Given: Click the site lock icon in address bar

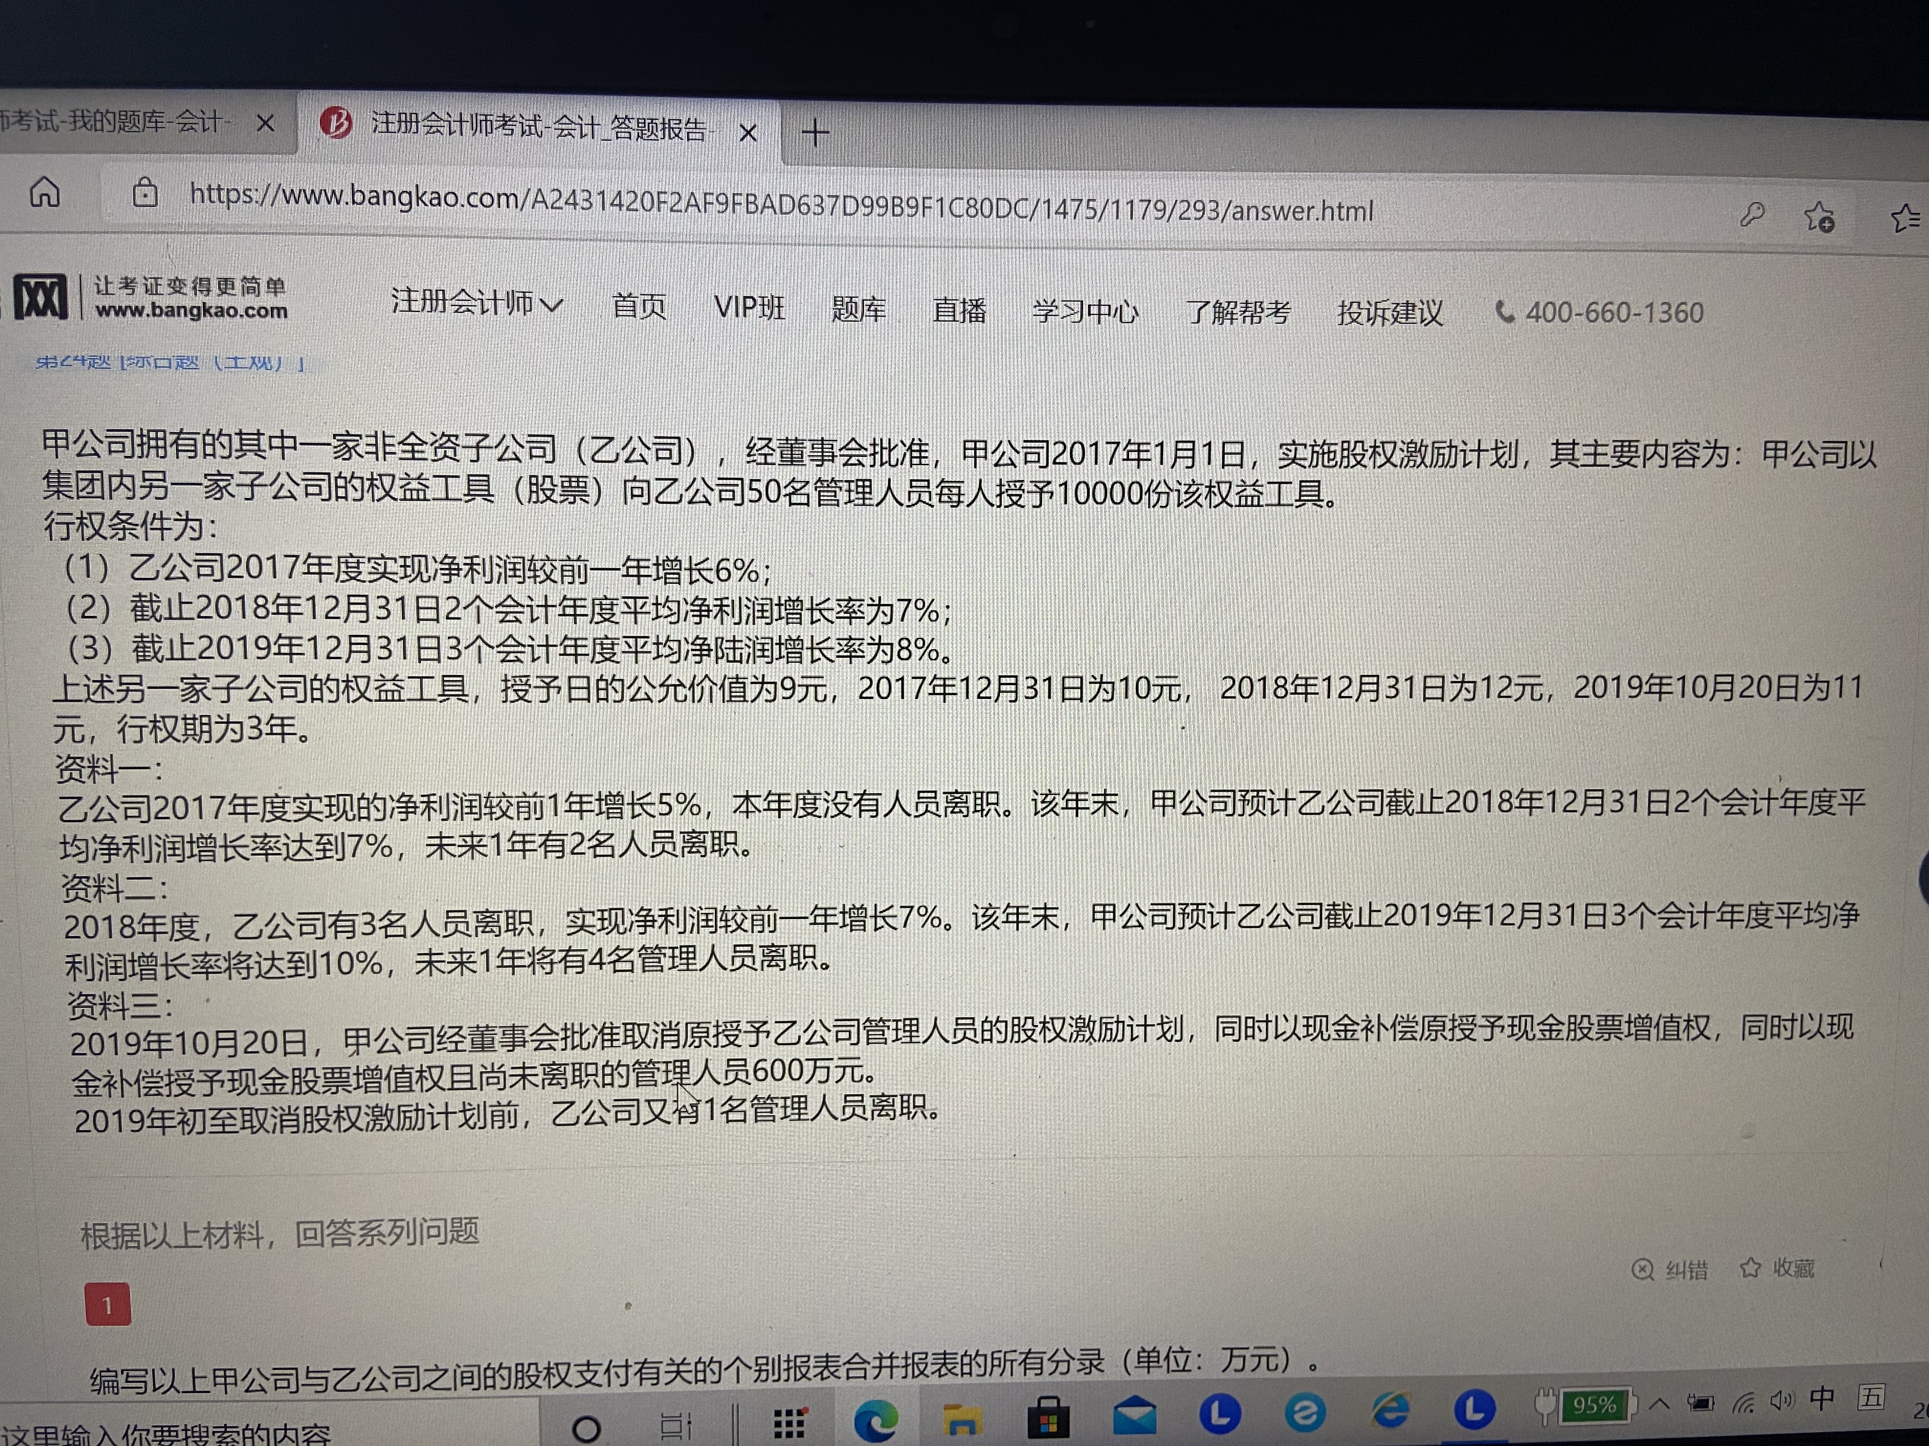Looking at the screenshot, I should pos(145,193).
